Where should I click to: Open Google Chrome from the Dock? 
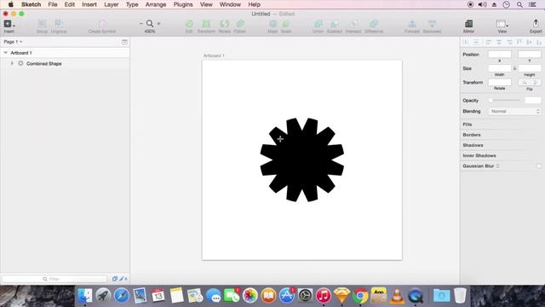click(360, 296)
